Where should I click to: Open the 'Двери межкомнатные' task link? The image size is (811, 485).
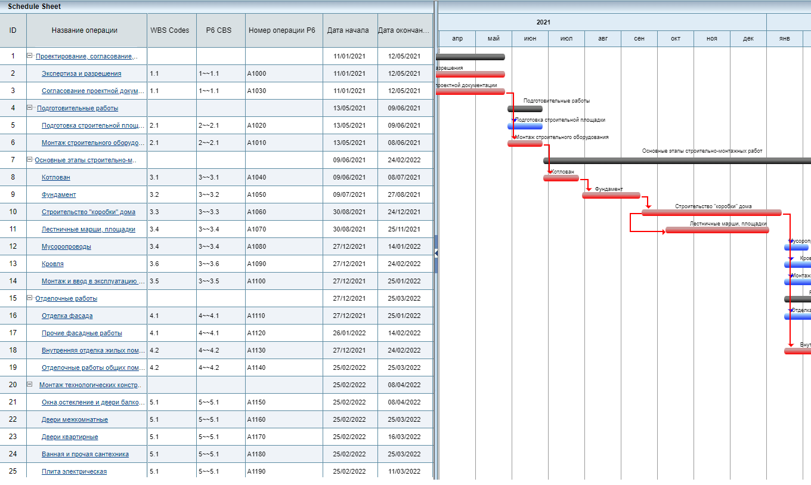pos(75,419)
